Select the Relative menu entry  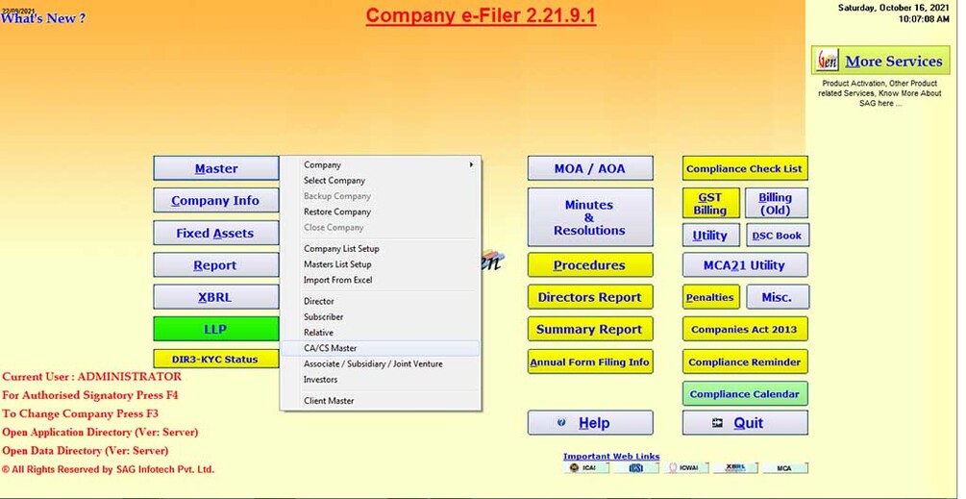click(380, 333)
